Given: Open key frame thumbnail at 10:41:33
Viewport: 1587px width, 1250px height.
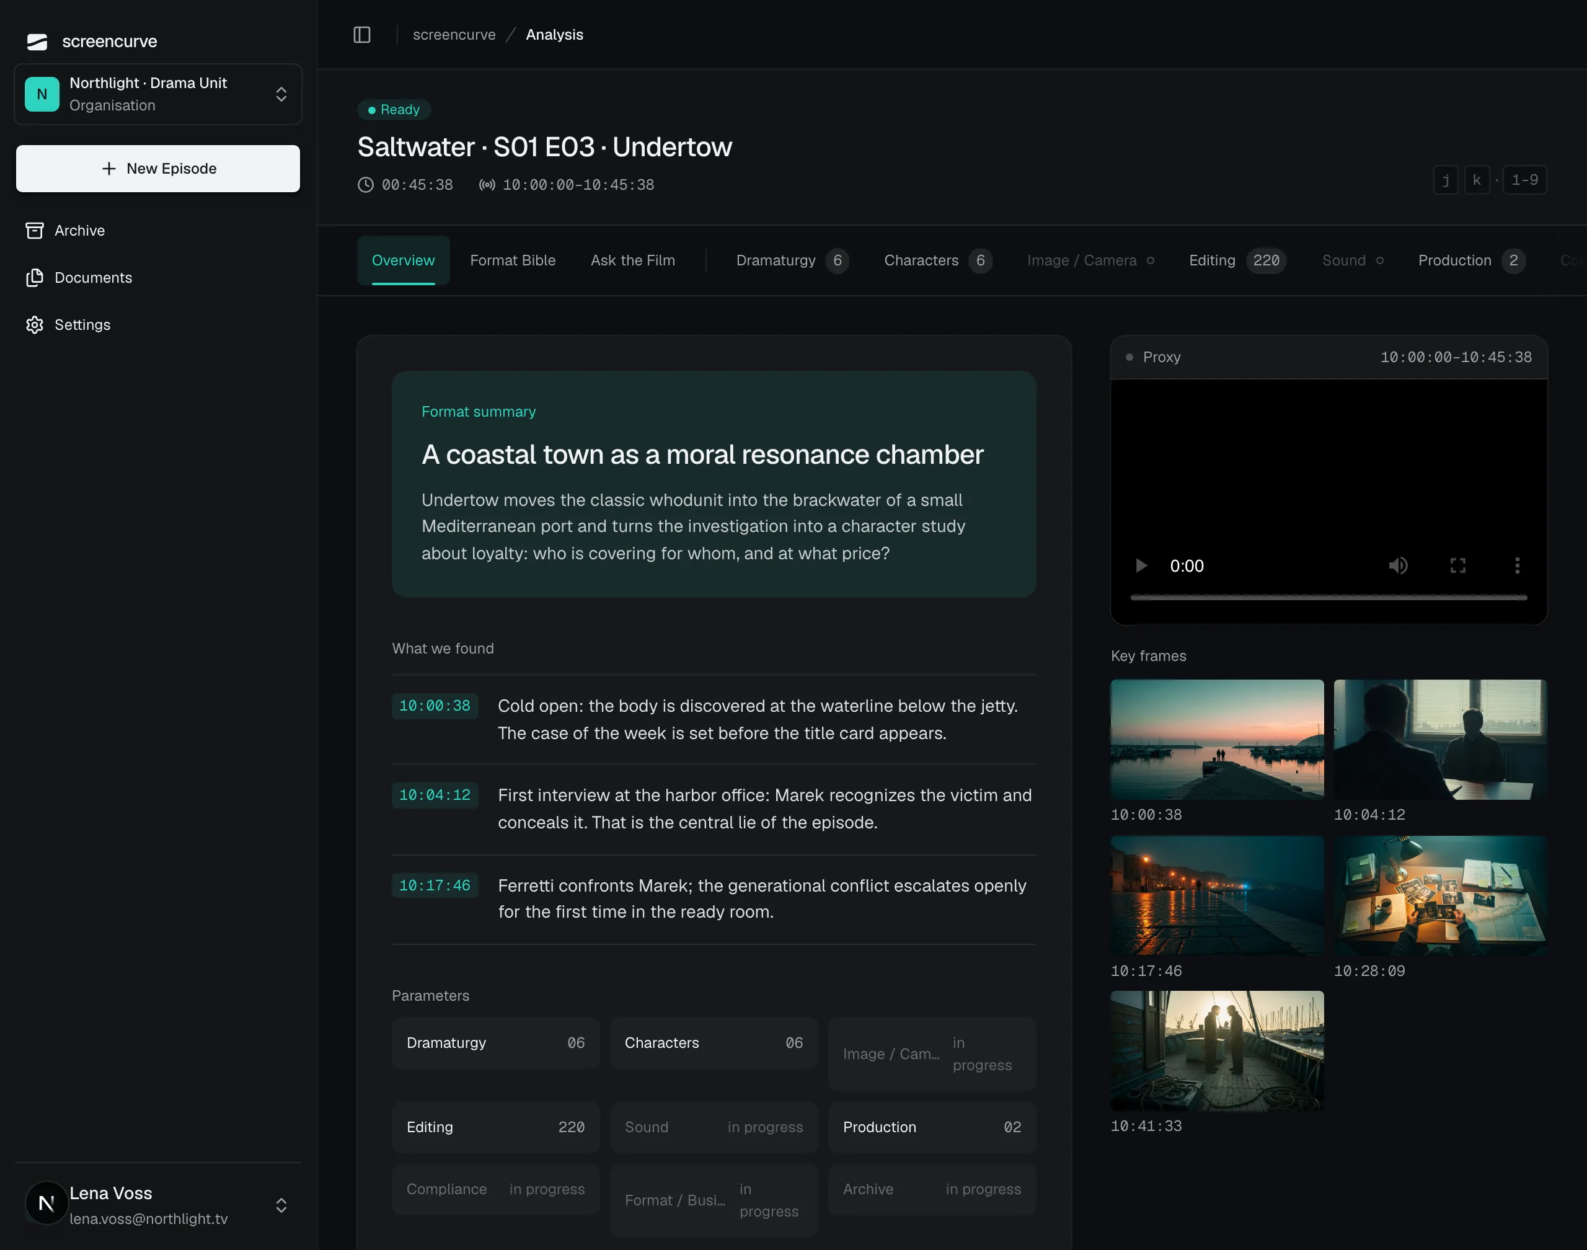Looking at the screenshot, I should [x=1217, y=1051].
